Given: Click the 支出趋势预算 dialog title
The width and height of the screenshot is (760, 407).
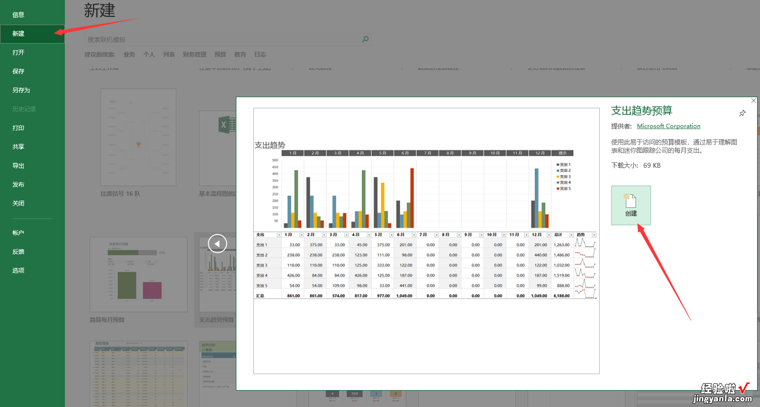Looking at the screenshot, I should (x=642, y=111).
